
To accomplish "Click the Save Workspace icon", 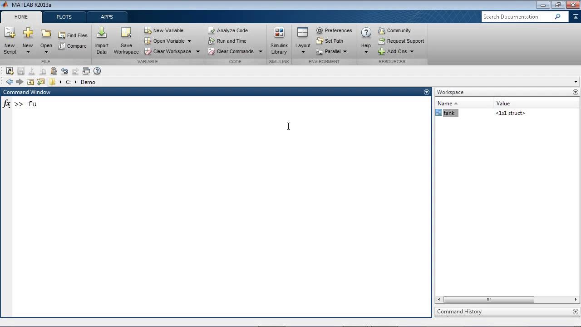I will point(126,33).
